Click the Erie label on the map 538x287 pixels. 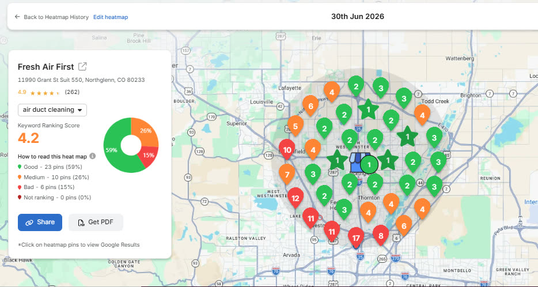pyautogui.click(x=316, y=38)
